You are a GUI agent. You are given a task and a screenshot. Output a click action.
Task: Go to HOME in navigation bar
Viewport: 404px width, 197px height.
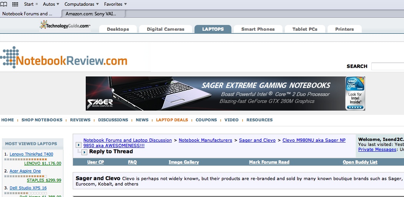coord(7,120)
